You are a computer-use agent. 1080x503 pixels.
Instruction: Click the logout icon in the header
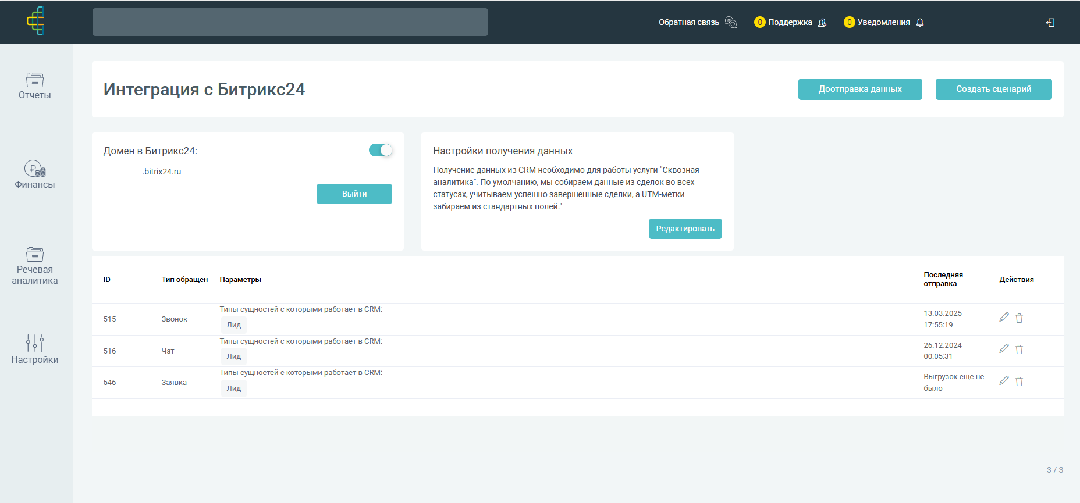click(1050, 23)
